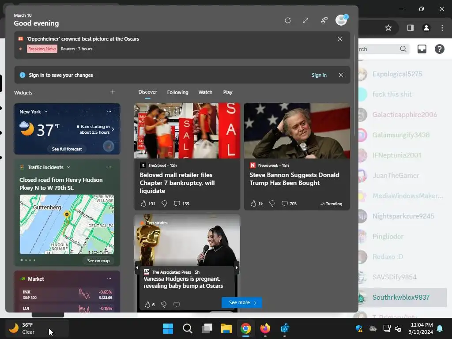Switch to the Play tab
This screenshot has height=339, width=452.
227,92
